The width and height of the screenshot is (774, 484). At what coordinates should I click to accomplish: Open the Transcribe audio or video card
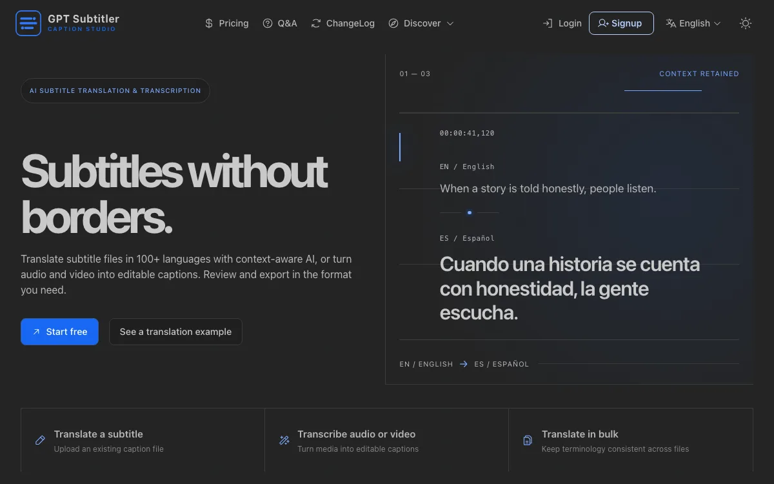386,440
